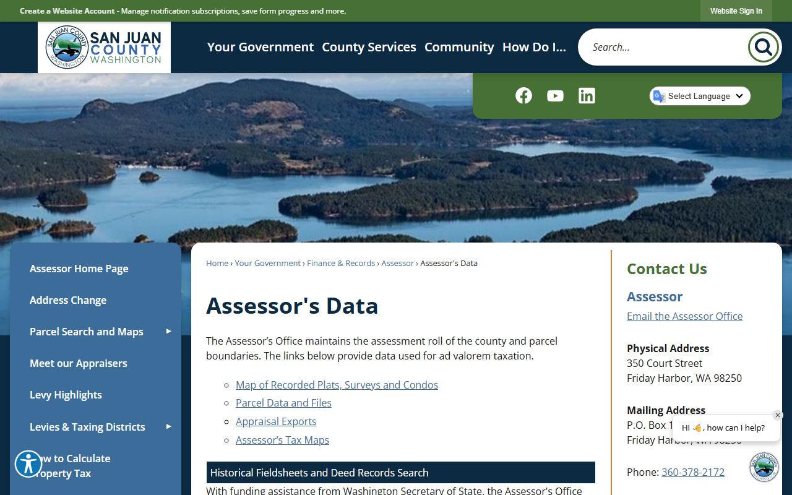Open the county LinkedIn page icon
Viewport: 792px width, 495px height.
[x=587, y=95]
